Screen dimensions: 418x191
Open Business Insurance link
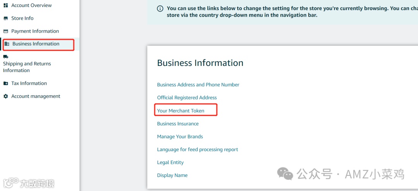click(x=178, y=124)
